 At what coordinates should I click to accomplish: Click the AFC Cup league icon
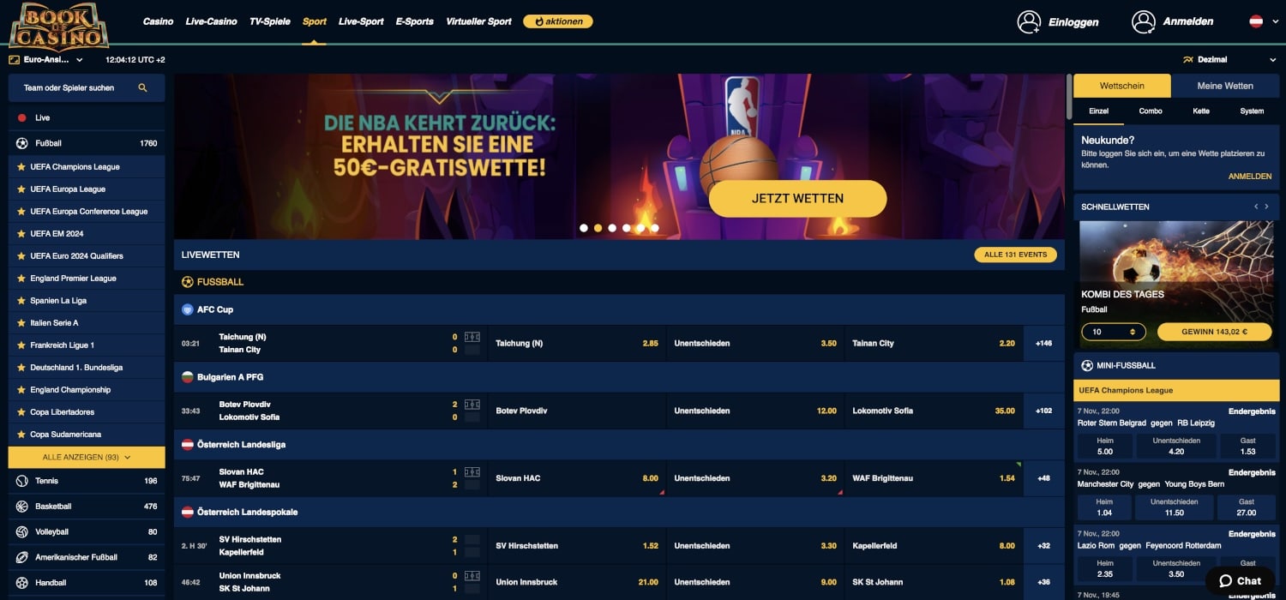pos(188,309)
